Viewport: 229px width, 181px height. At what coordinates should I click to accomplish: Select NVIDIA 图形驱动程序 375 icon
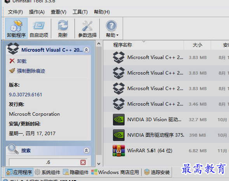[x=119, y=135]
